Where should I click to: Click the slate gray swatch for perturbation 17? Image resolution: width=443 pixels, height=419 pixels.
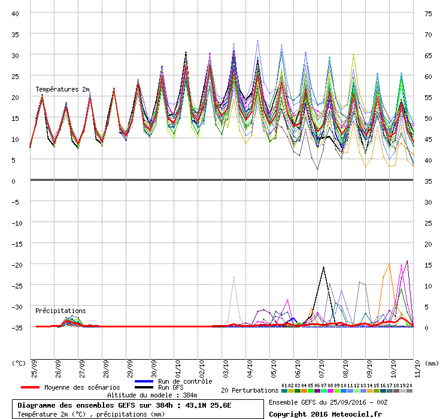(x=390, y=391)
